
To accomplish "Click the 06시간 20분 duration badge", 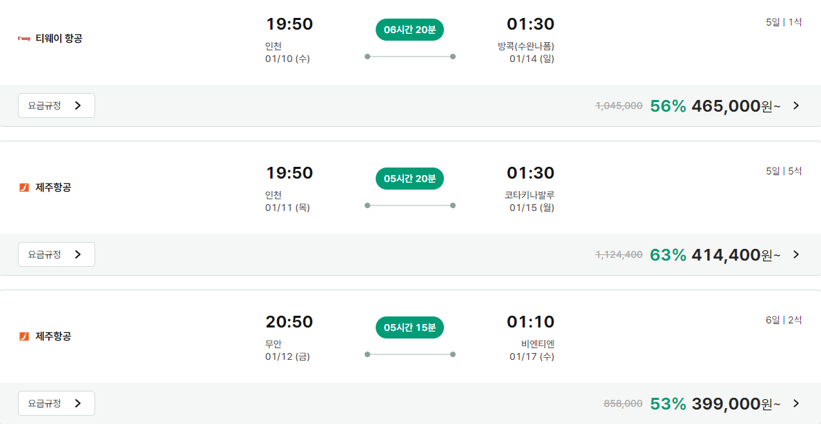I will pyautogui.click(x=409, y=30).
